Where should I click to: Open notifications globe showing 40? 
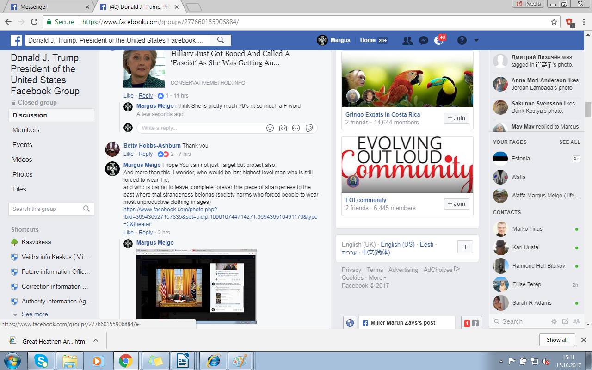439,40
